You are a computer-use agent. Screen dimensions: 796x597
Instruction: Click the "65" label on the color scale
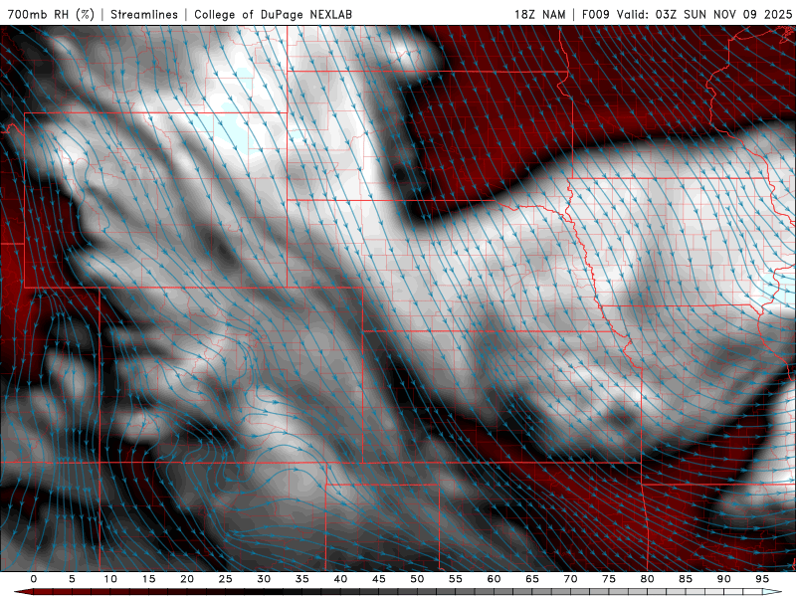(x=532, y=579)
